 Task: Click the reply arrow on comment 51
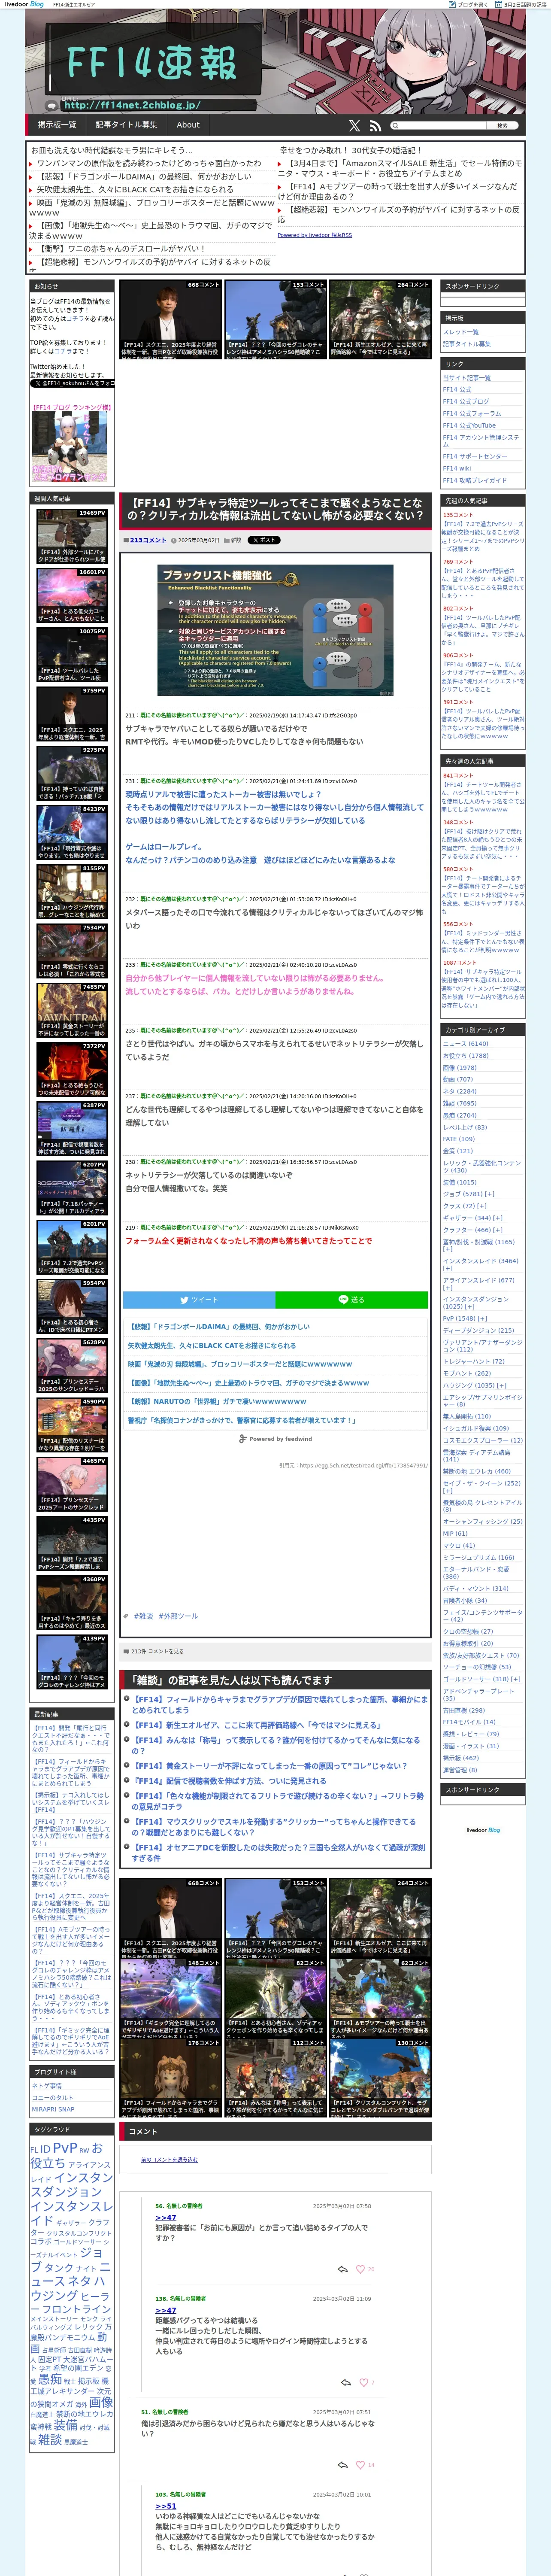pos(343,2465)
